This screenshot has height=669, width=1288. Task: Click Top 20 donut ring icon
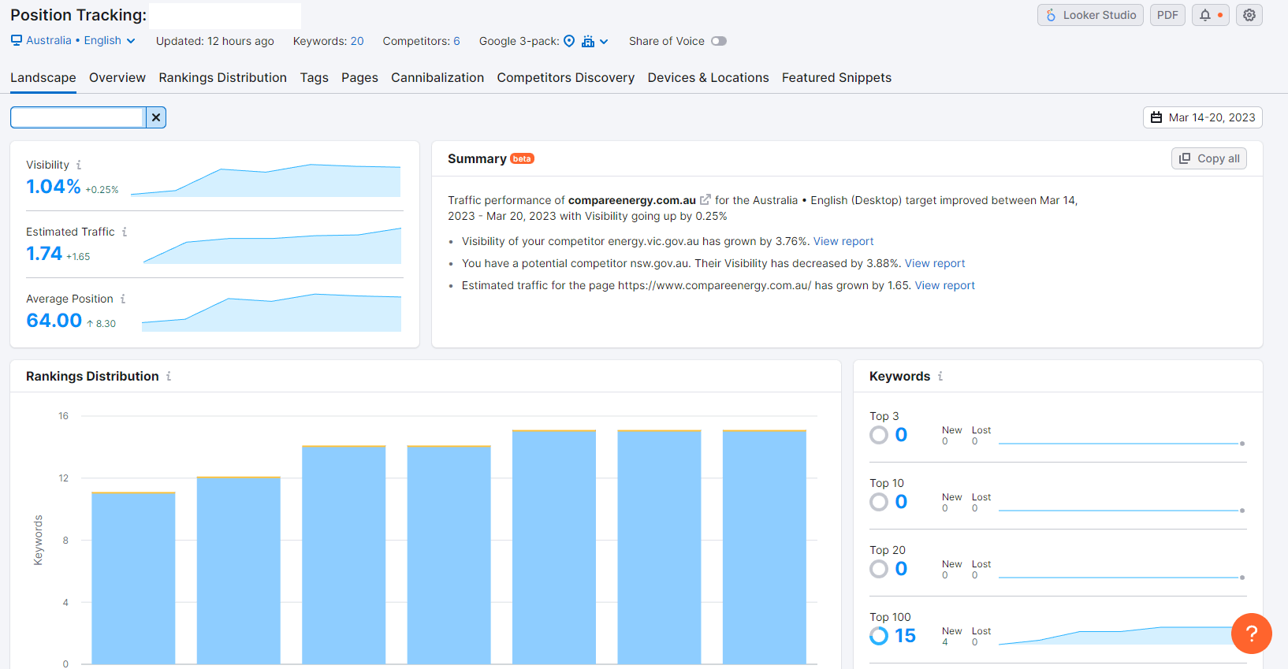(879, 569)
